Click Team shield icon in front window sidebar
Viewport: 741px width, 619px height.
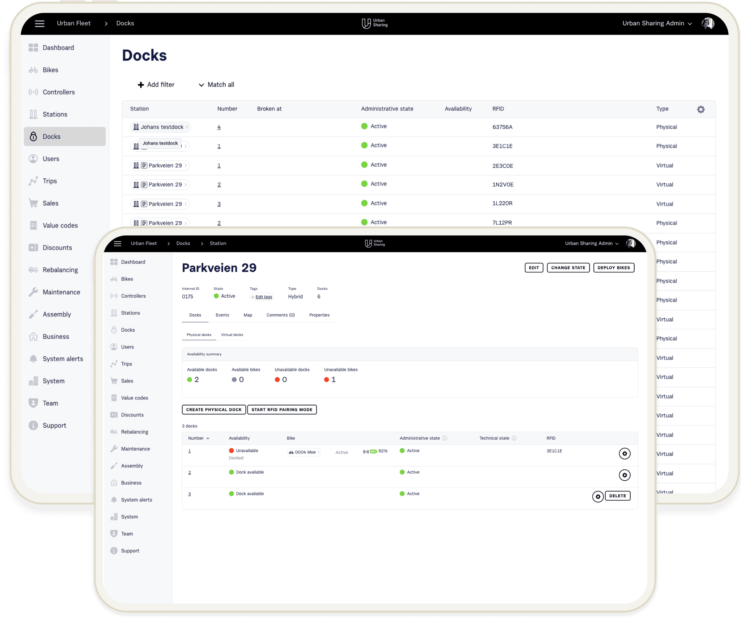114,534
